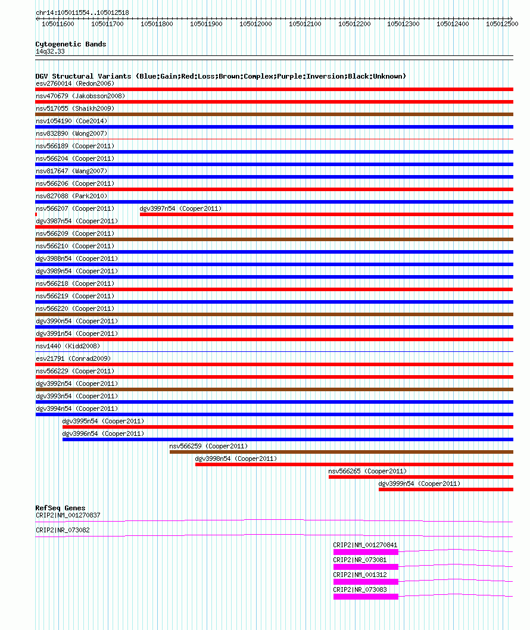
Task: Select the CRIP2|NR_073082 gene label
Action: tap(63, 530)
